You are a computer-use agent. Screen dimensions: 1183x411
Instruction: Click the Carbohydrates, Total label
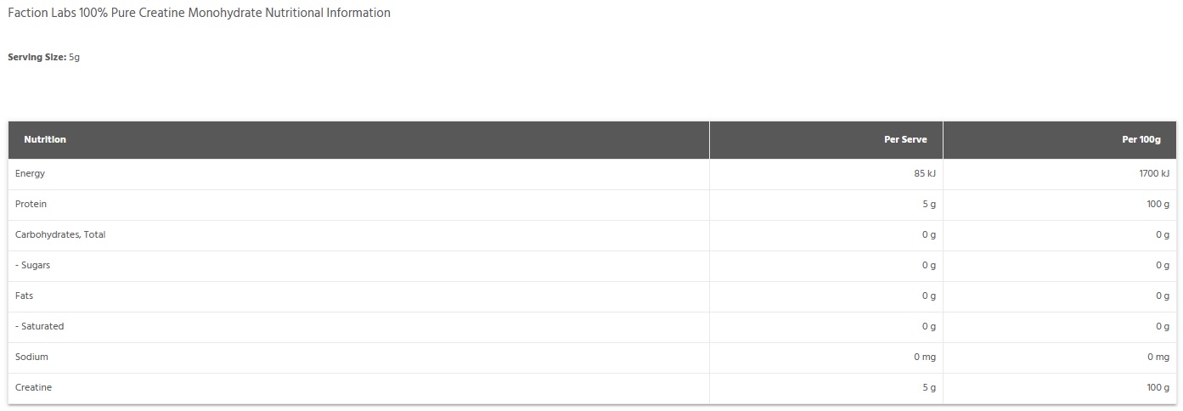coord(60,234)
